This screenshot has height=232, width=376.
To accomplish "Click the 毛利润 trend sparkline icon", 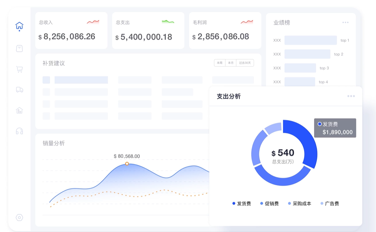I will click(247, 22).
